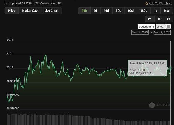Open the chart hamburger menu
174x125 pixels.
tap(168, 26)
